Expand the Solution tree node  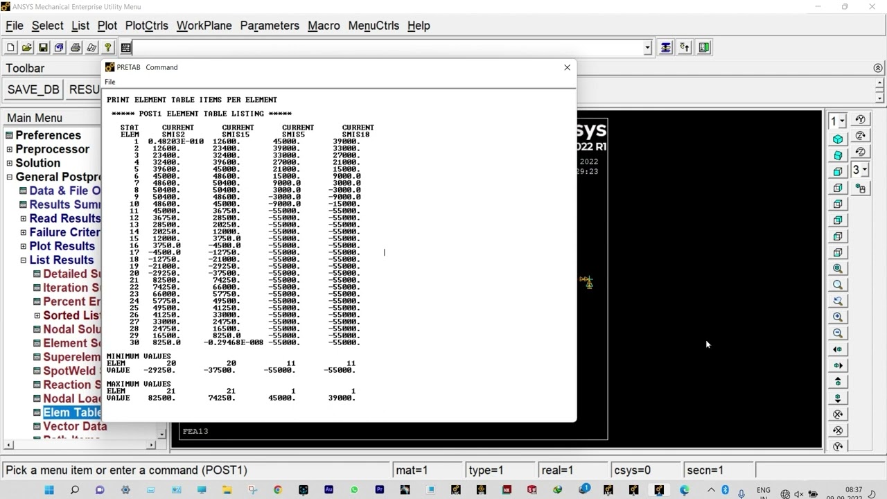10,163
